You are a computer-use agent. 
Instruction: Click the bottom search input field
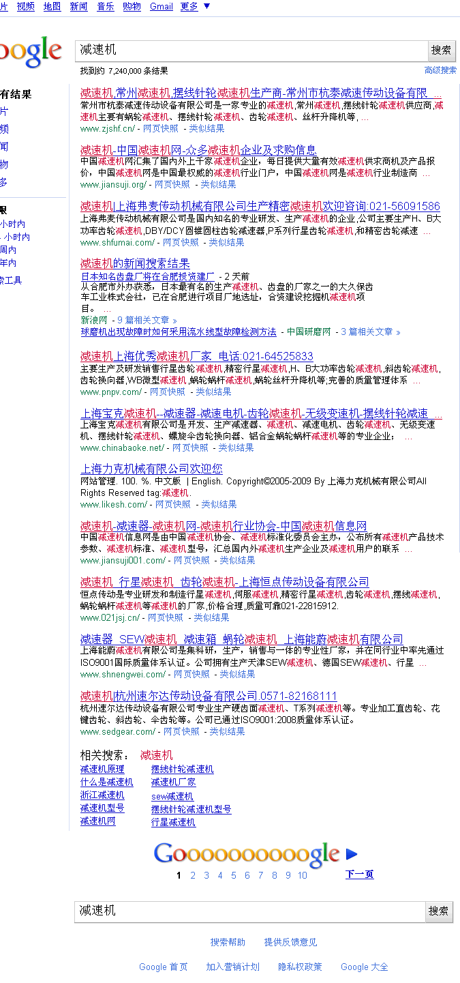(249, 911)
